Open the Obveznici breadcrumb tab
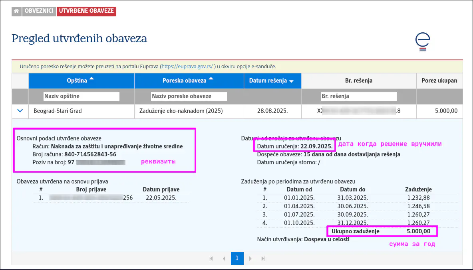Viewport: 473px width, 270px height. [39, 11]
